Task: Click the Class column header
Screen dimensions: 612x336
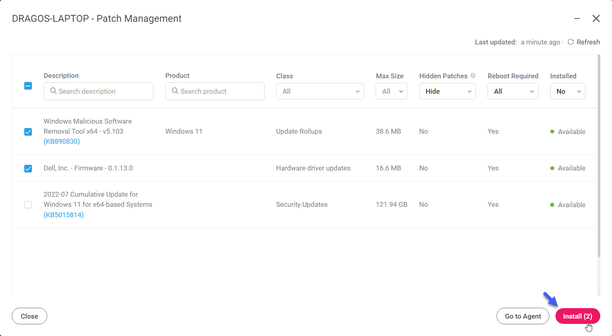Action: [x=284, y=76]
